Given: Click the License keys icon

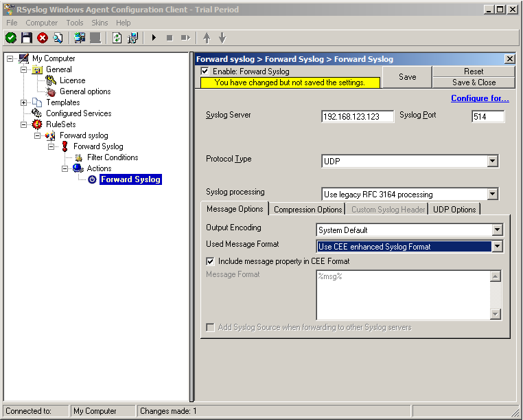Looking at the screenshot, I should coord(51,80).
